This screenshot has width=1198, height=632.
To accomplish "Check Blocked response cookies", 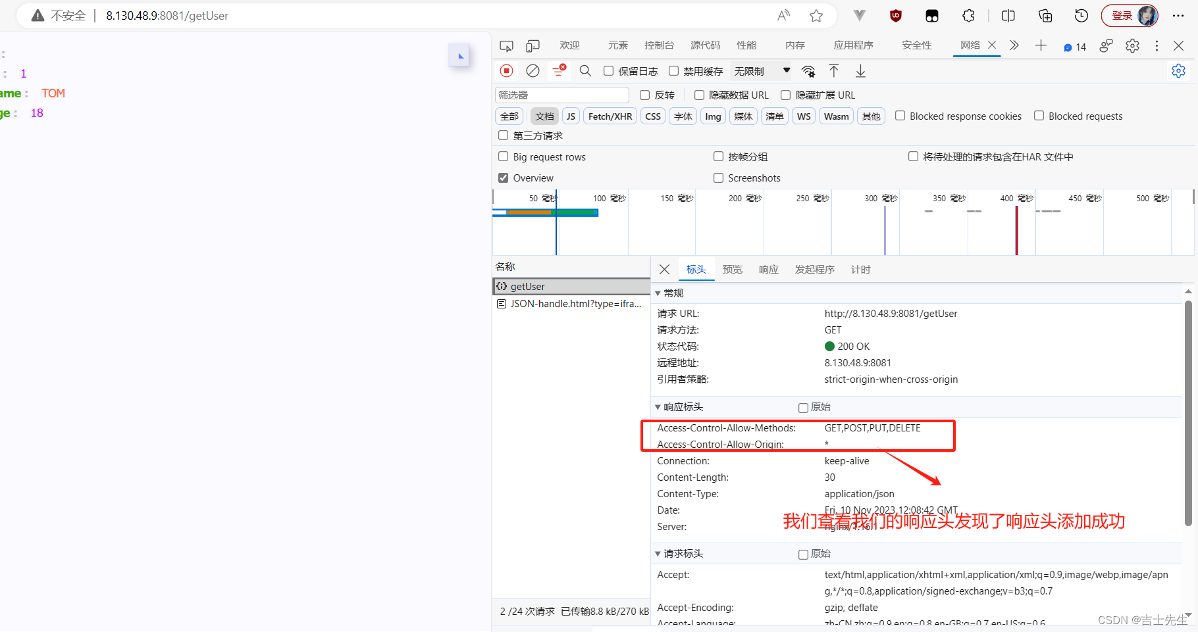I will click(900, 116).
